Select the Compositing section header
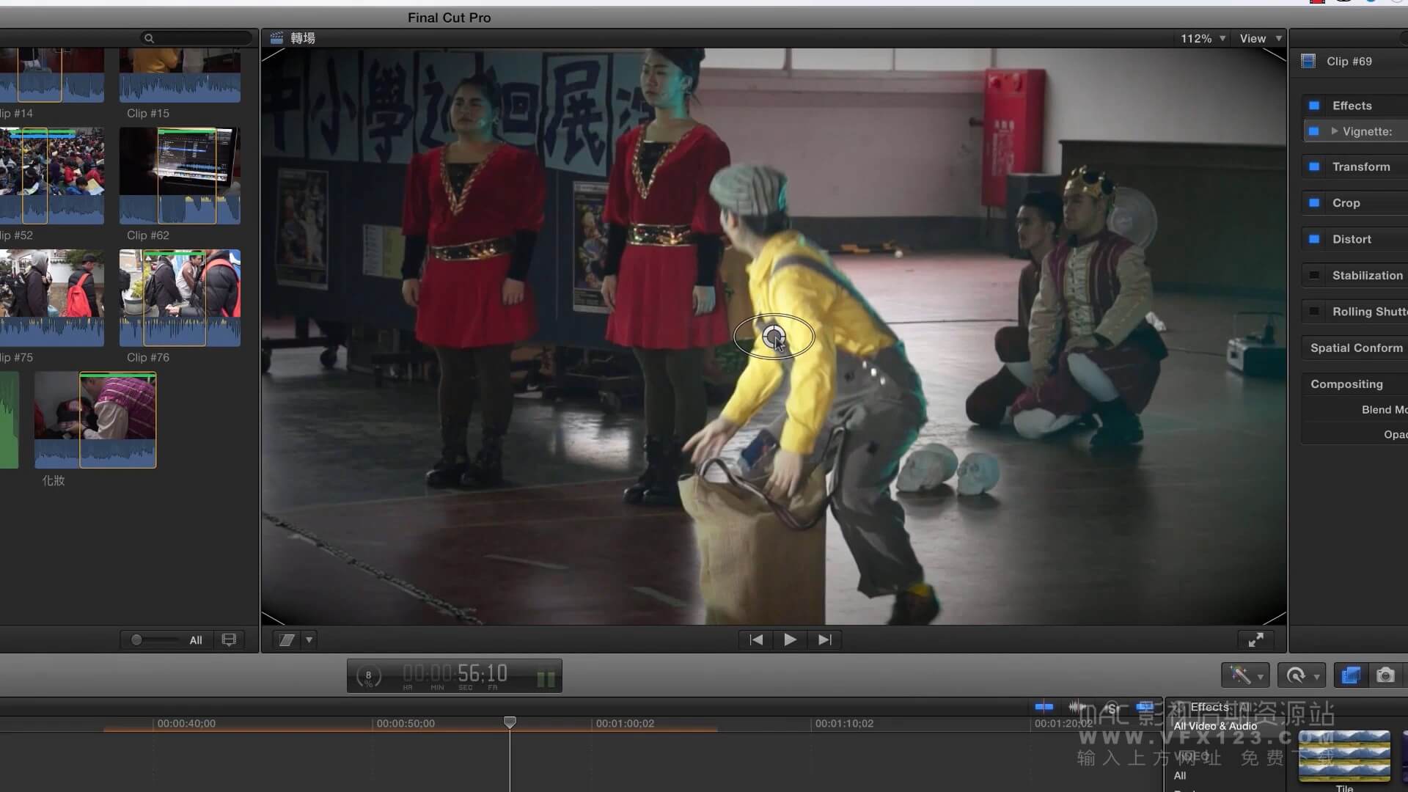Screen dimensions: 1408x792 (1355, 384)
